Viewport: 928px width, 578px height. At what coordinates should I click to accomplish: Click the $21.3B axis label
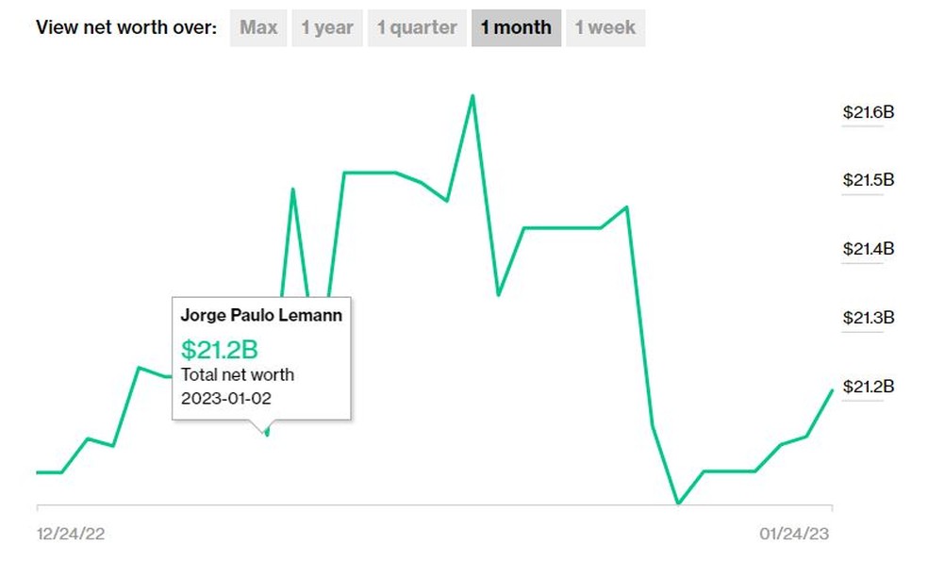[x=868, y=319]
